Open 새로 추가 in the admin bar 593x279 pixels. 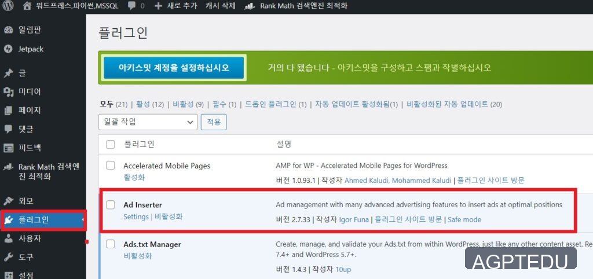[182, 6]
